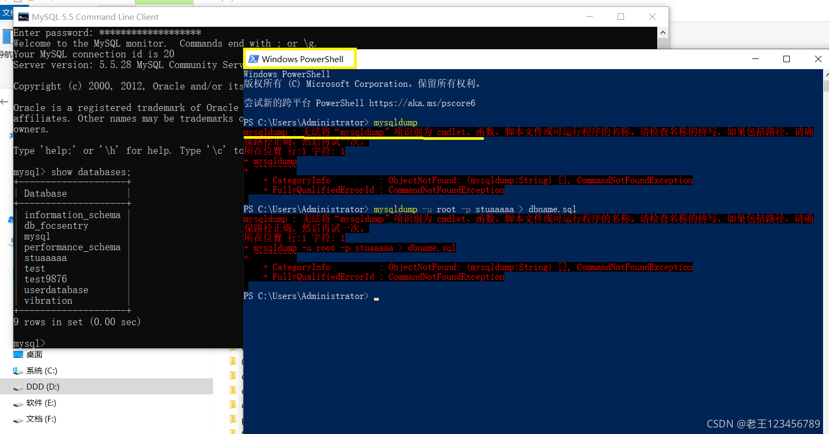Click the DDD (D:) drive icon
Image resolution: width=829 pixels, height=434 pixels.
pos(18,387)
